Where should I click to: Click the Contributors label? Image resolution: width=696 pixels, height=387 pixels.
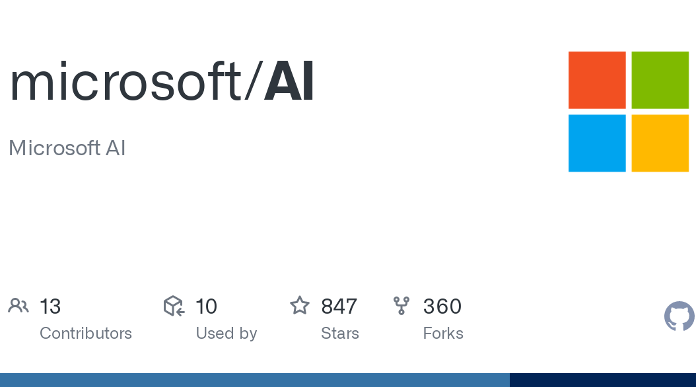(86, 334)
